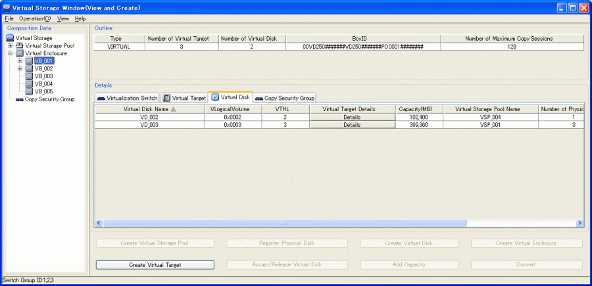The image size is (592, 286).
Task: Click the Virtual Storage root icon
Action: (10, 38)
